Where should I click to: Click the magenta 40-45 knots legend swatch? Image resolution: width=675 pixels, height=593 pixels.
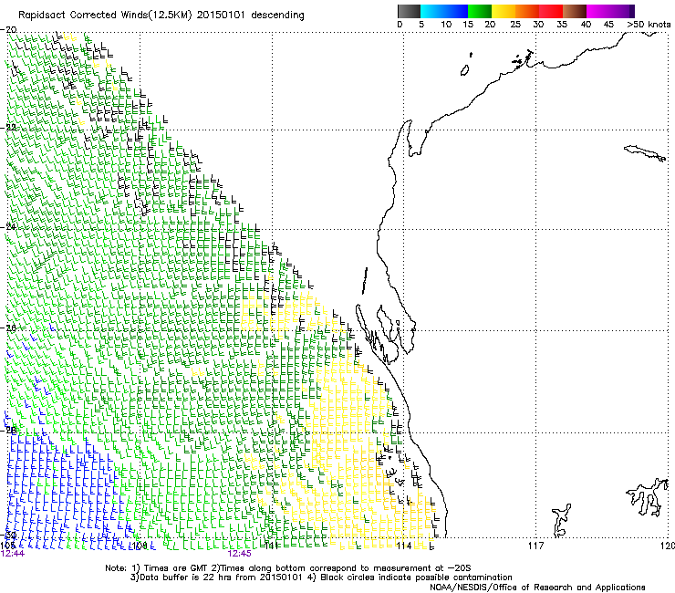(x=598, y=11)
